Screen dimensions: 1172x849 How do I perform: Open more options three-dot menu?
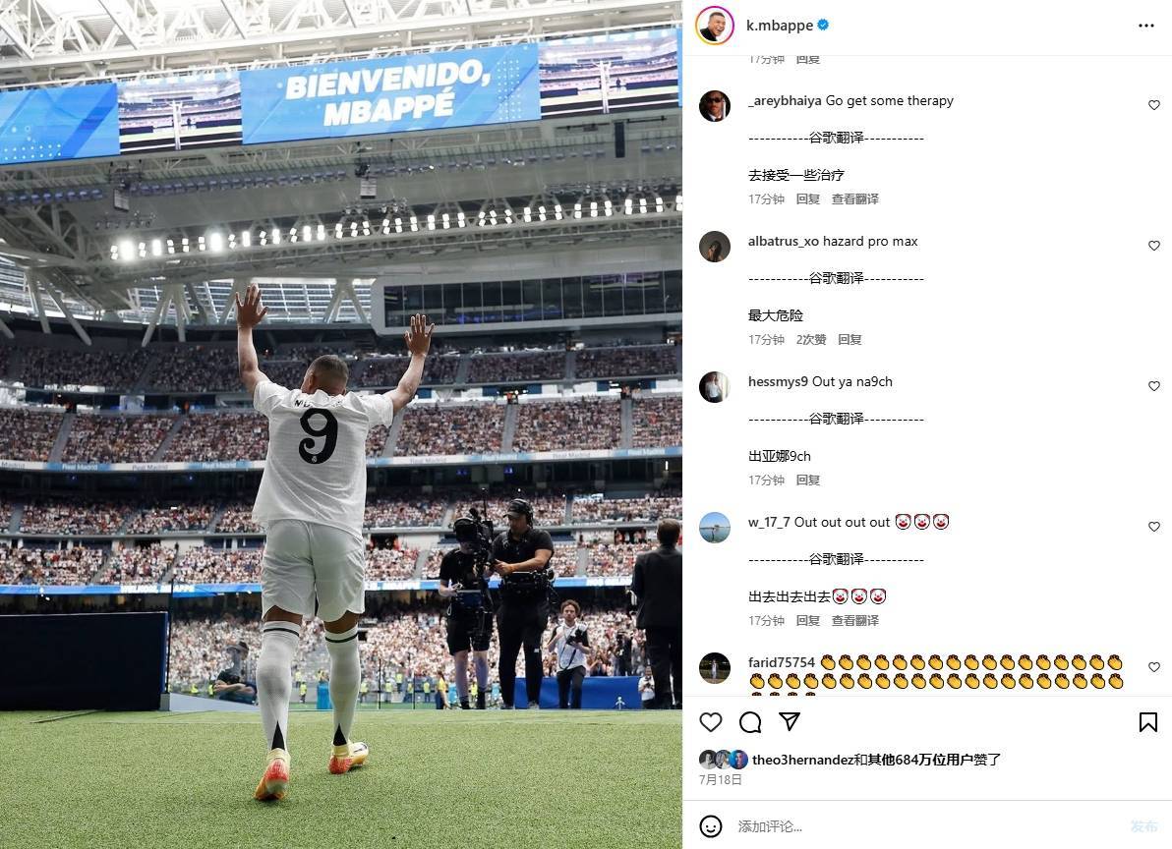coord(1145,26)
